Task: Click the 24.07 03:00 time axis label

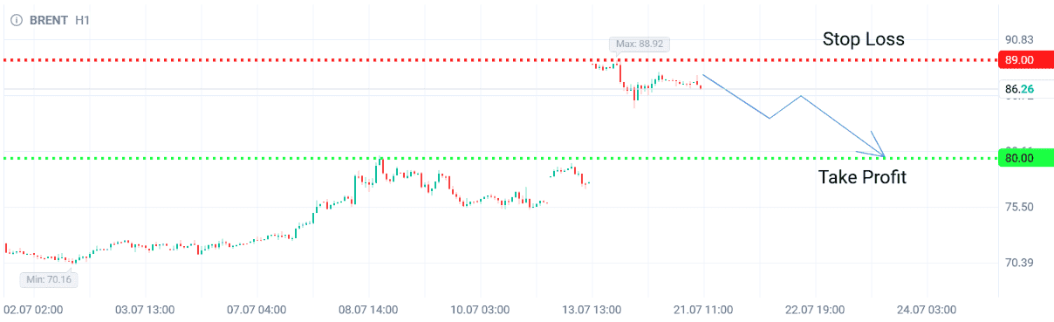Action: pos(927,309)
